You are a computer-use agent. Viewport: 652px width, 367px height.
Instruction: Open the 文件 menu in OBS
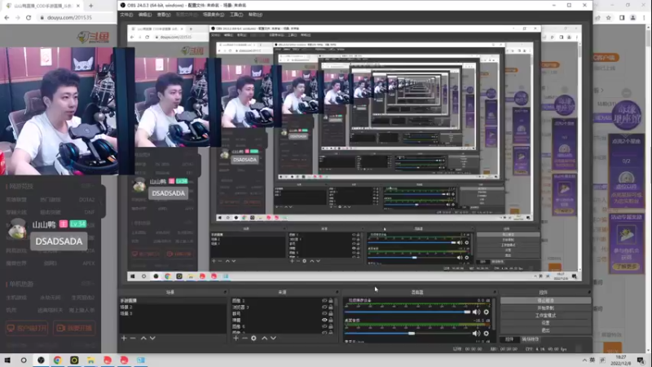click(x=126, y=15)
